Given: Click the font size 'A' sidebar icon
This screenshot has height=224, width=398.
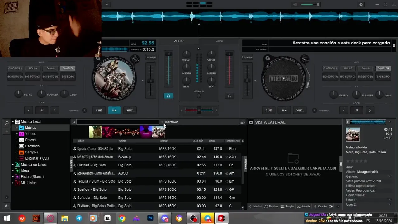Looking at the screenshot, I should tap(7, 206).
